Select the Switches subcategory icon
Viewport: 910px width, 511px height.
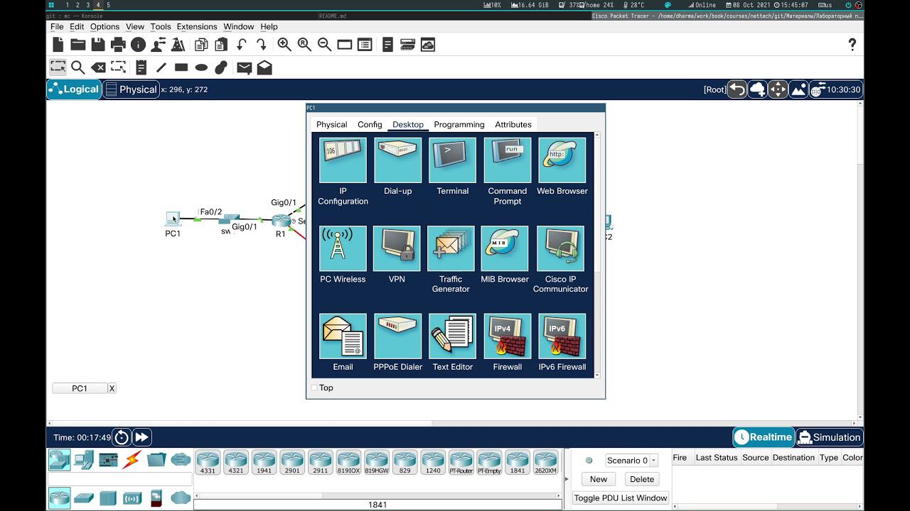point(84,498)
